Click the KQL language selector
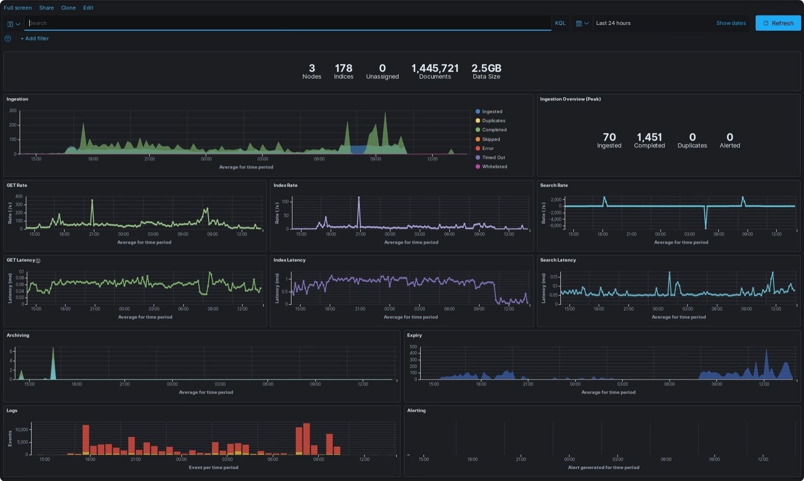 [x=560, y=23]
